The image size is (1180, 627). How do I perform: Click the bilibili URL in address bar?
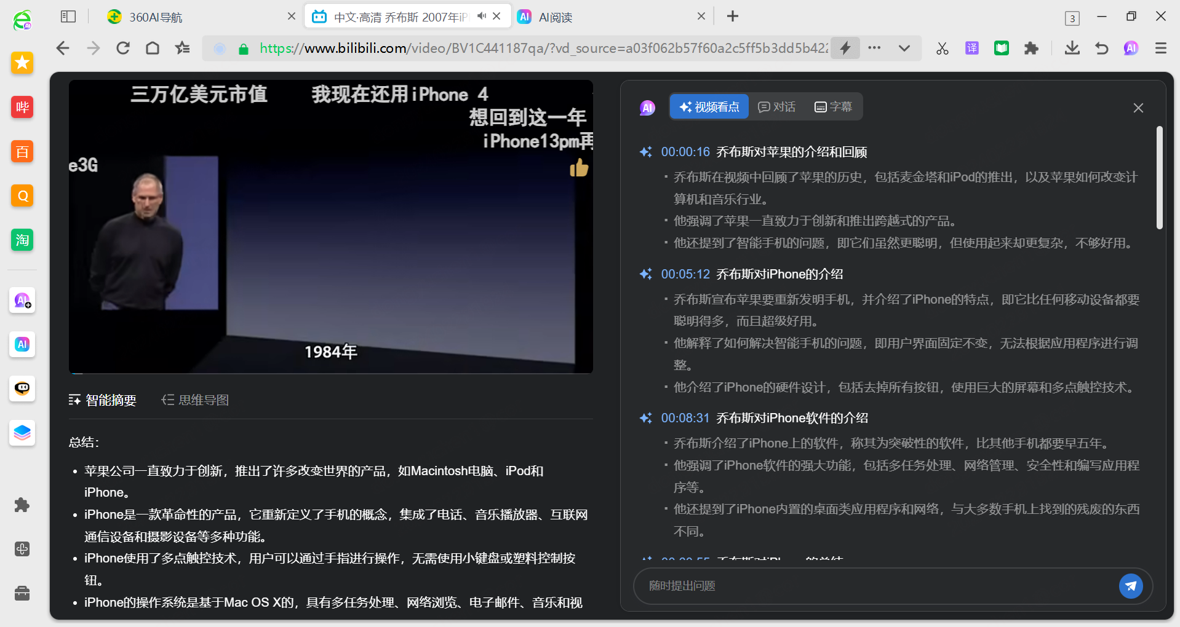coord(543,48)
